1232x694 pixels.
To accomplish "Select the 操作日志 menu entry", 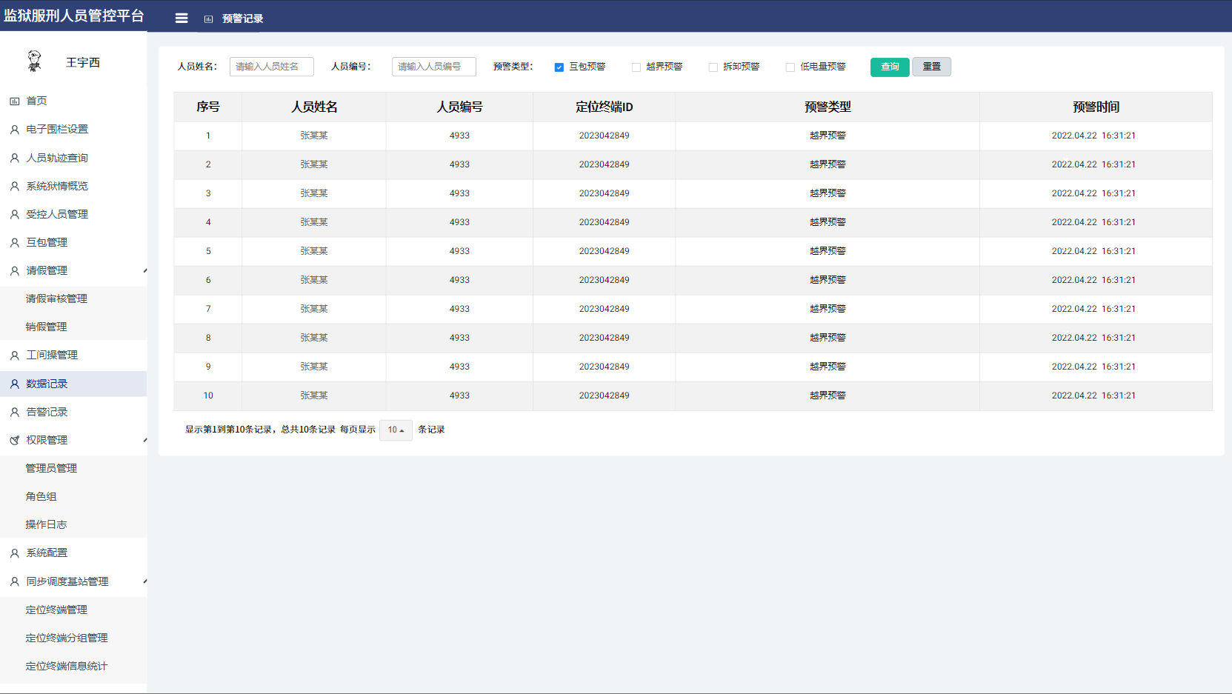I will point(46,524).
